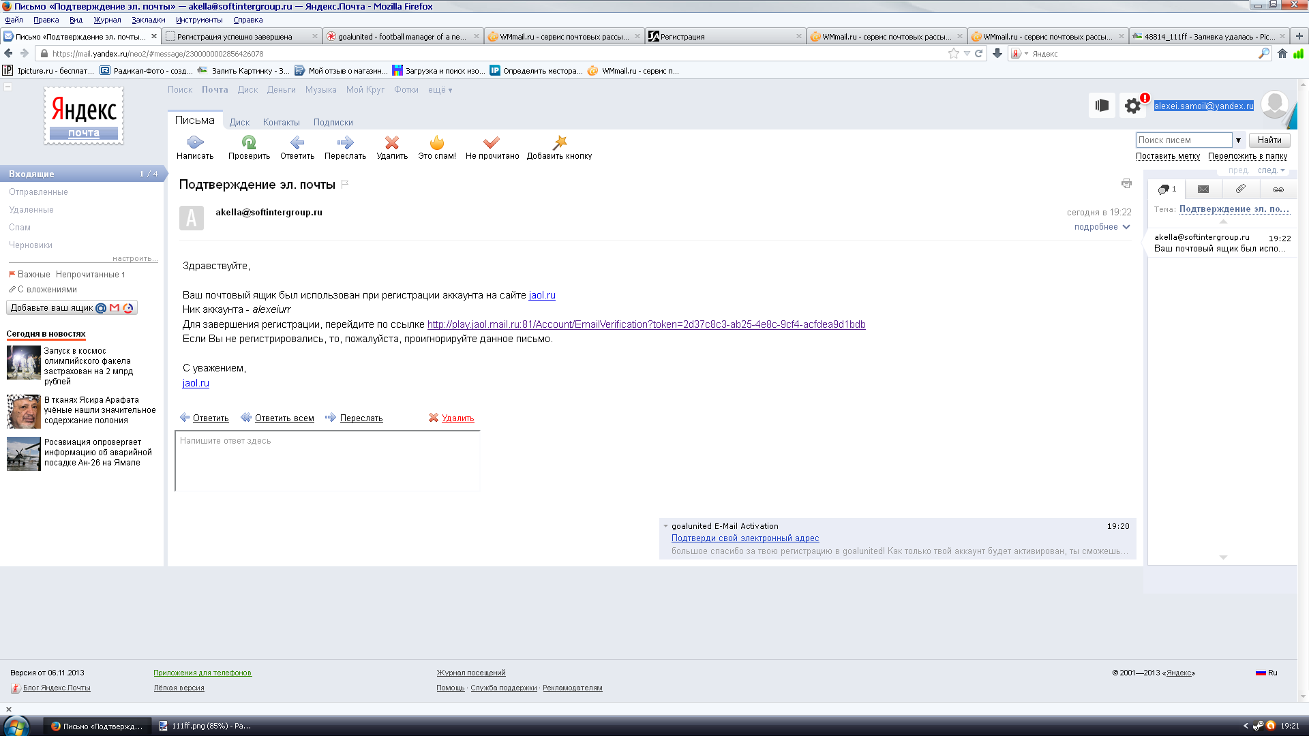Click the настроить folders link

click(x=135, y=258)
